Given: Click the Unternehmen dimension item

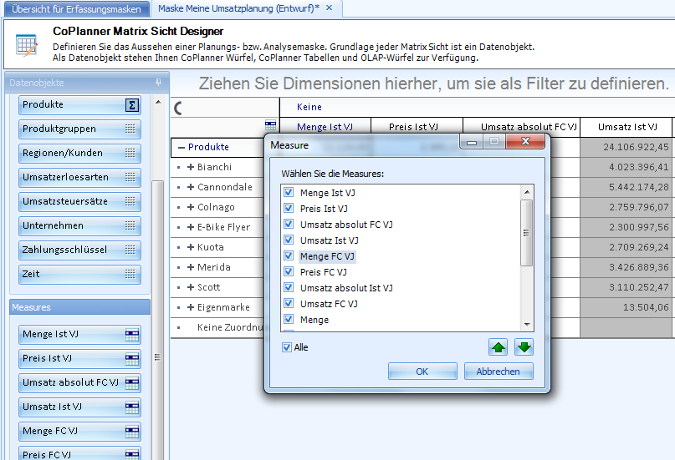Looking at the screenshot, I should coord(79,225).
